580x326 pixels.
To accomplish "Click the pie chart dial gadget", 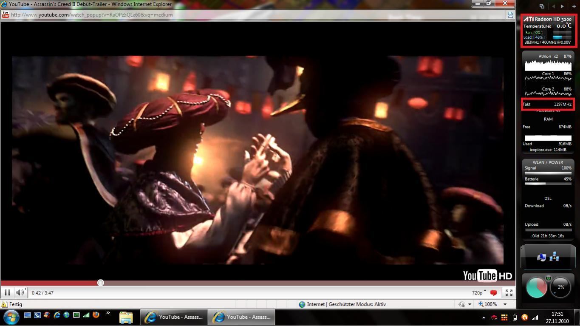I will click(x=536, y=287).
